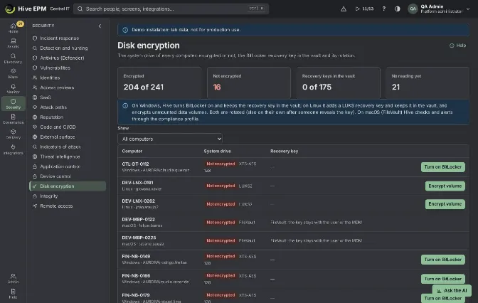Click the Recovery key column header
The height and width of the screenshot is (303, 478).
pyautogui.click(x=284, y=151)
